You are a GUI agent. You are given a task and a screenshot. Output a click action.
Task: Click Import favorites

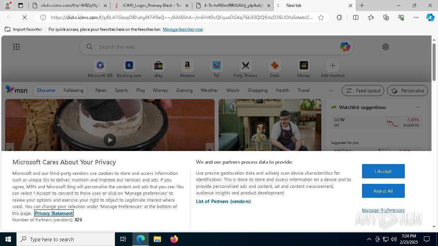tap(23, 29)
